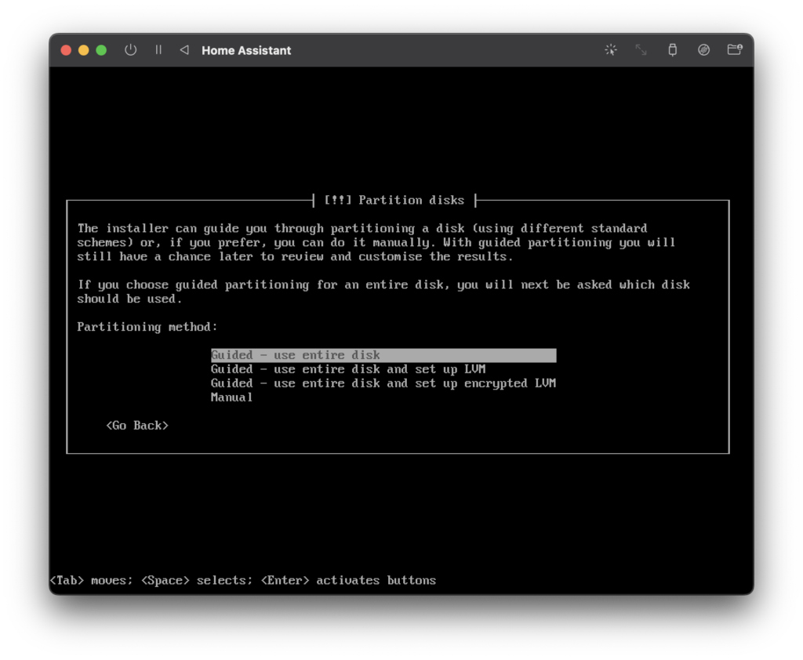Open the shared folder icon
This screenshot has height=660, width=803.
click(735, 49)
